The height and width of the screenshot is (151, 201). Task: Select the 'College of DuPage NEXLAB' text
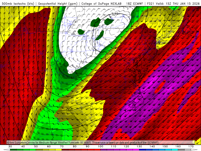click(102, 4)
